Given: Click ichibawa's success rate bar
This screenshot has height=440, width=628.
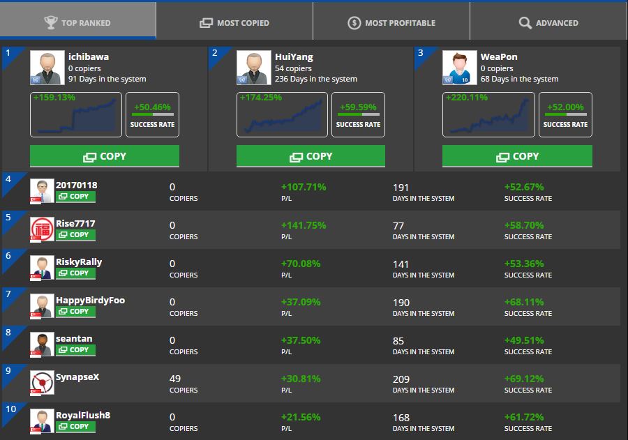Looking at the screenshot, I should [x=153, y=114].
